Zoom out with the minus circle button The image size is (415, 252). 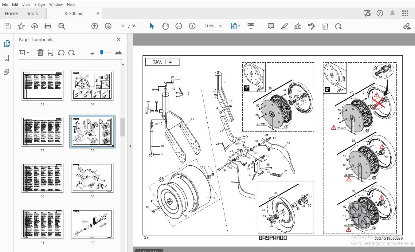click(179, 26)
